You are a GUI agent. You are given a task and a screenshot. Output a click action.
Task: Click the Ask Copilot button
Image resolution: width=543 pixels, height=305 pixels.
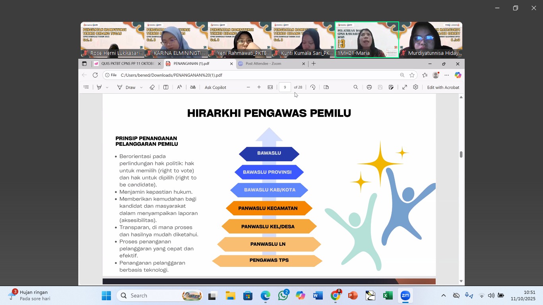(215, 87)
